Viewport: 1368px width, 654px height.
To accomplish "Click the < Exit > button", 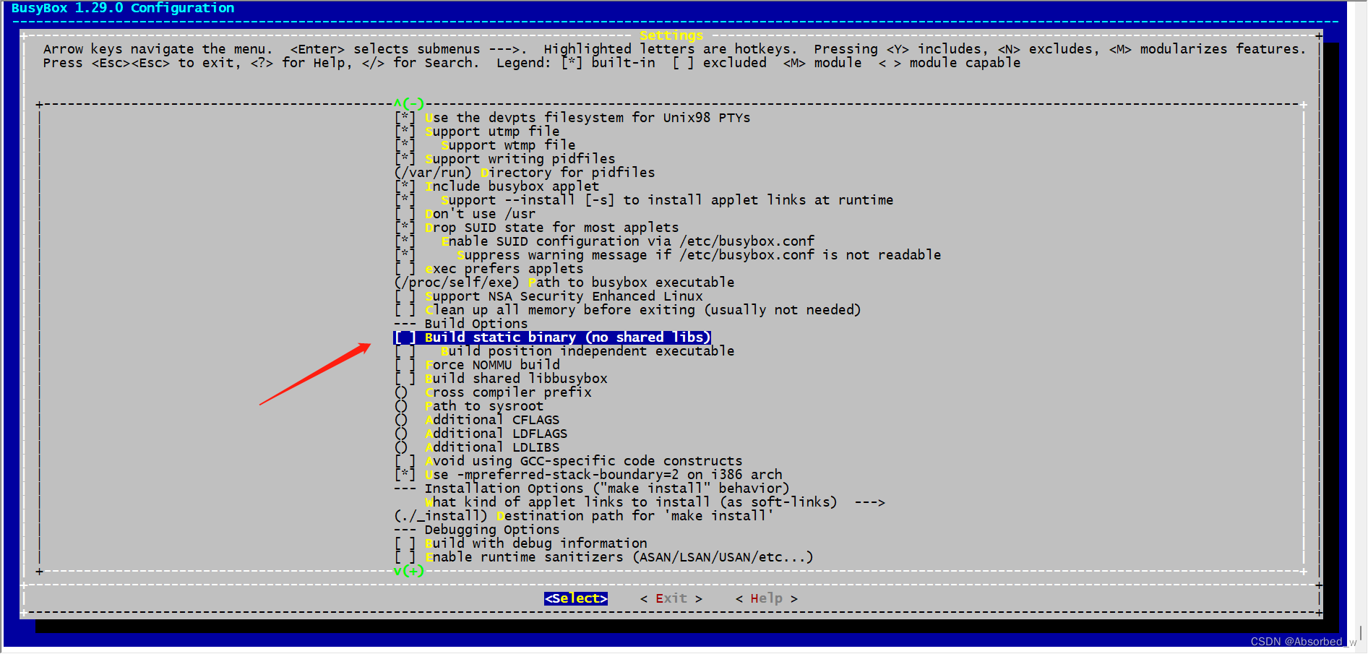I will (671, 598).
